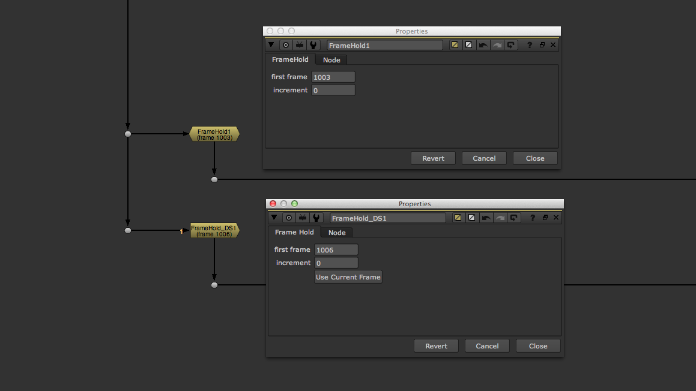Click FrameHold_DS1 yellow node color swatch
Image resolution: width=696 pixels, height=391 pixels.
click(x=458, y=218)
